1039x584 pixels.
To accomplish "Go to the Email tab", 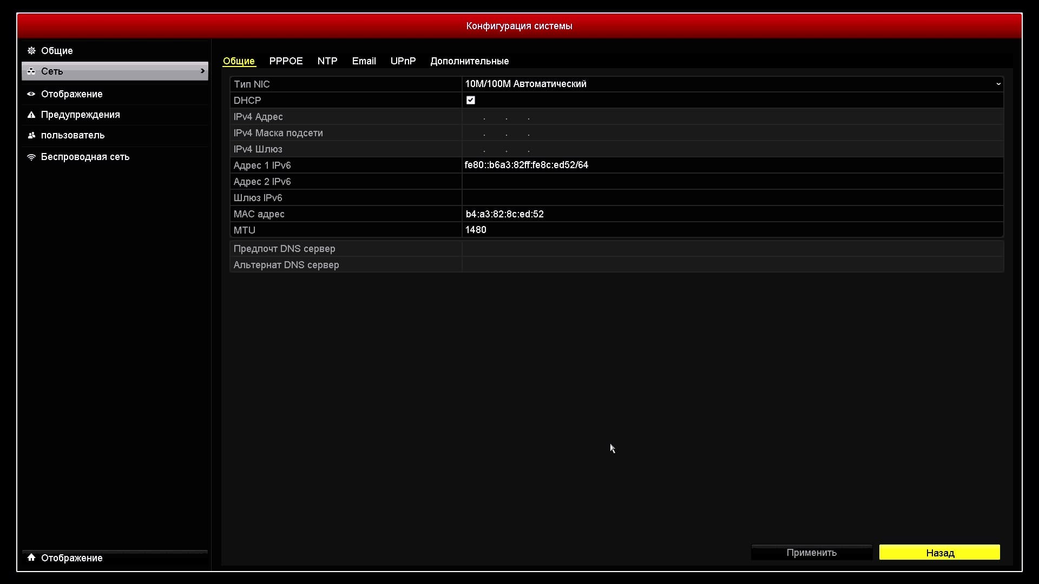I will pos(364,61).
